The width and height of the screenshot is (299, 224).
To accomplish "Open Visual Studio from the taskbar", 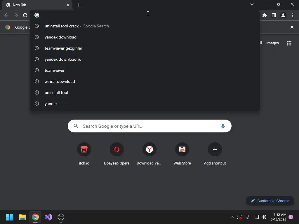I will tap(48, 217).
